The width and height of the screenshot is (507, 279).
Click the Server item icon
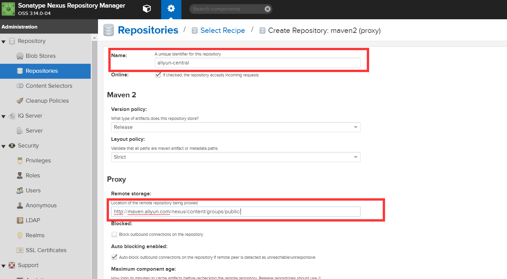point(20,131)
